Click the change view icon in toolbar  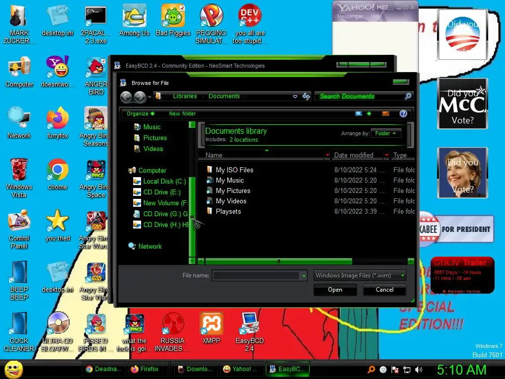[x=359, y=114]
